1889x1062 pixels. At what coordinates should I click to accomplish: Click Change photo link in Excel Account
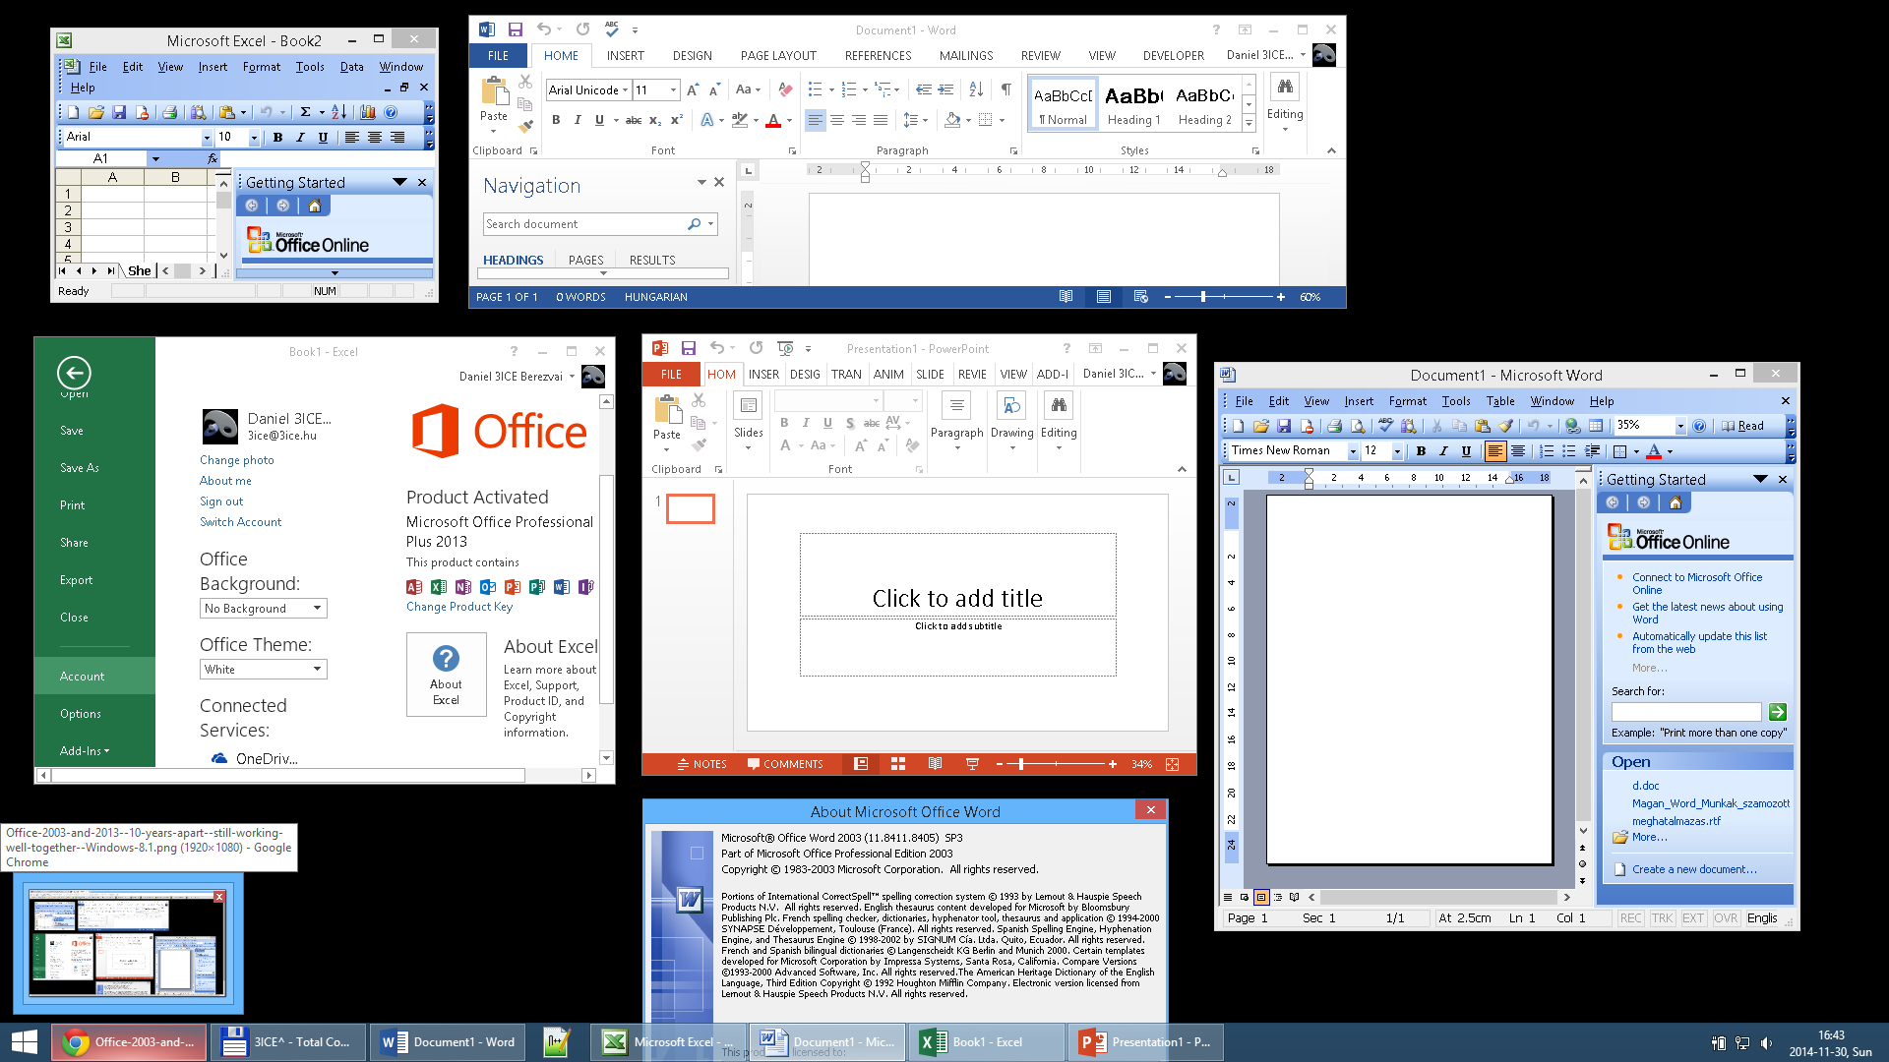pyautogui.click(x=237, y=460)
